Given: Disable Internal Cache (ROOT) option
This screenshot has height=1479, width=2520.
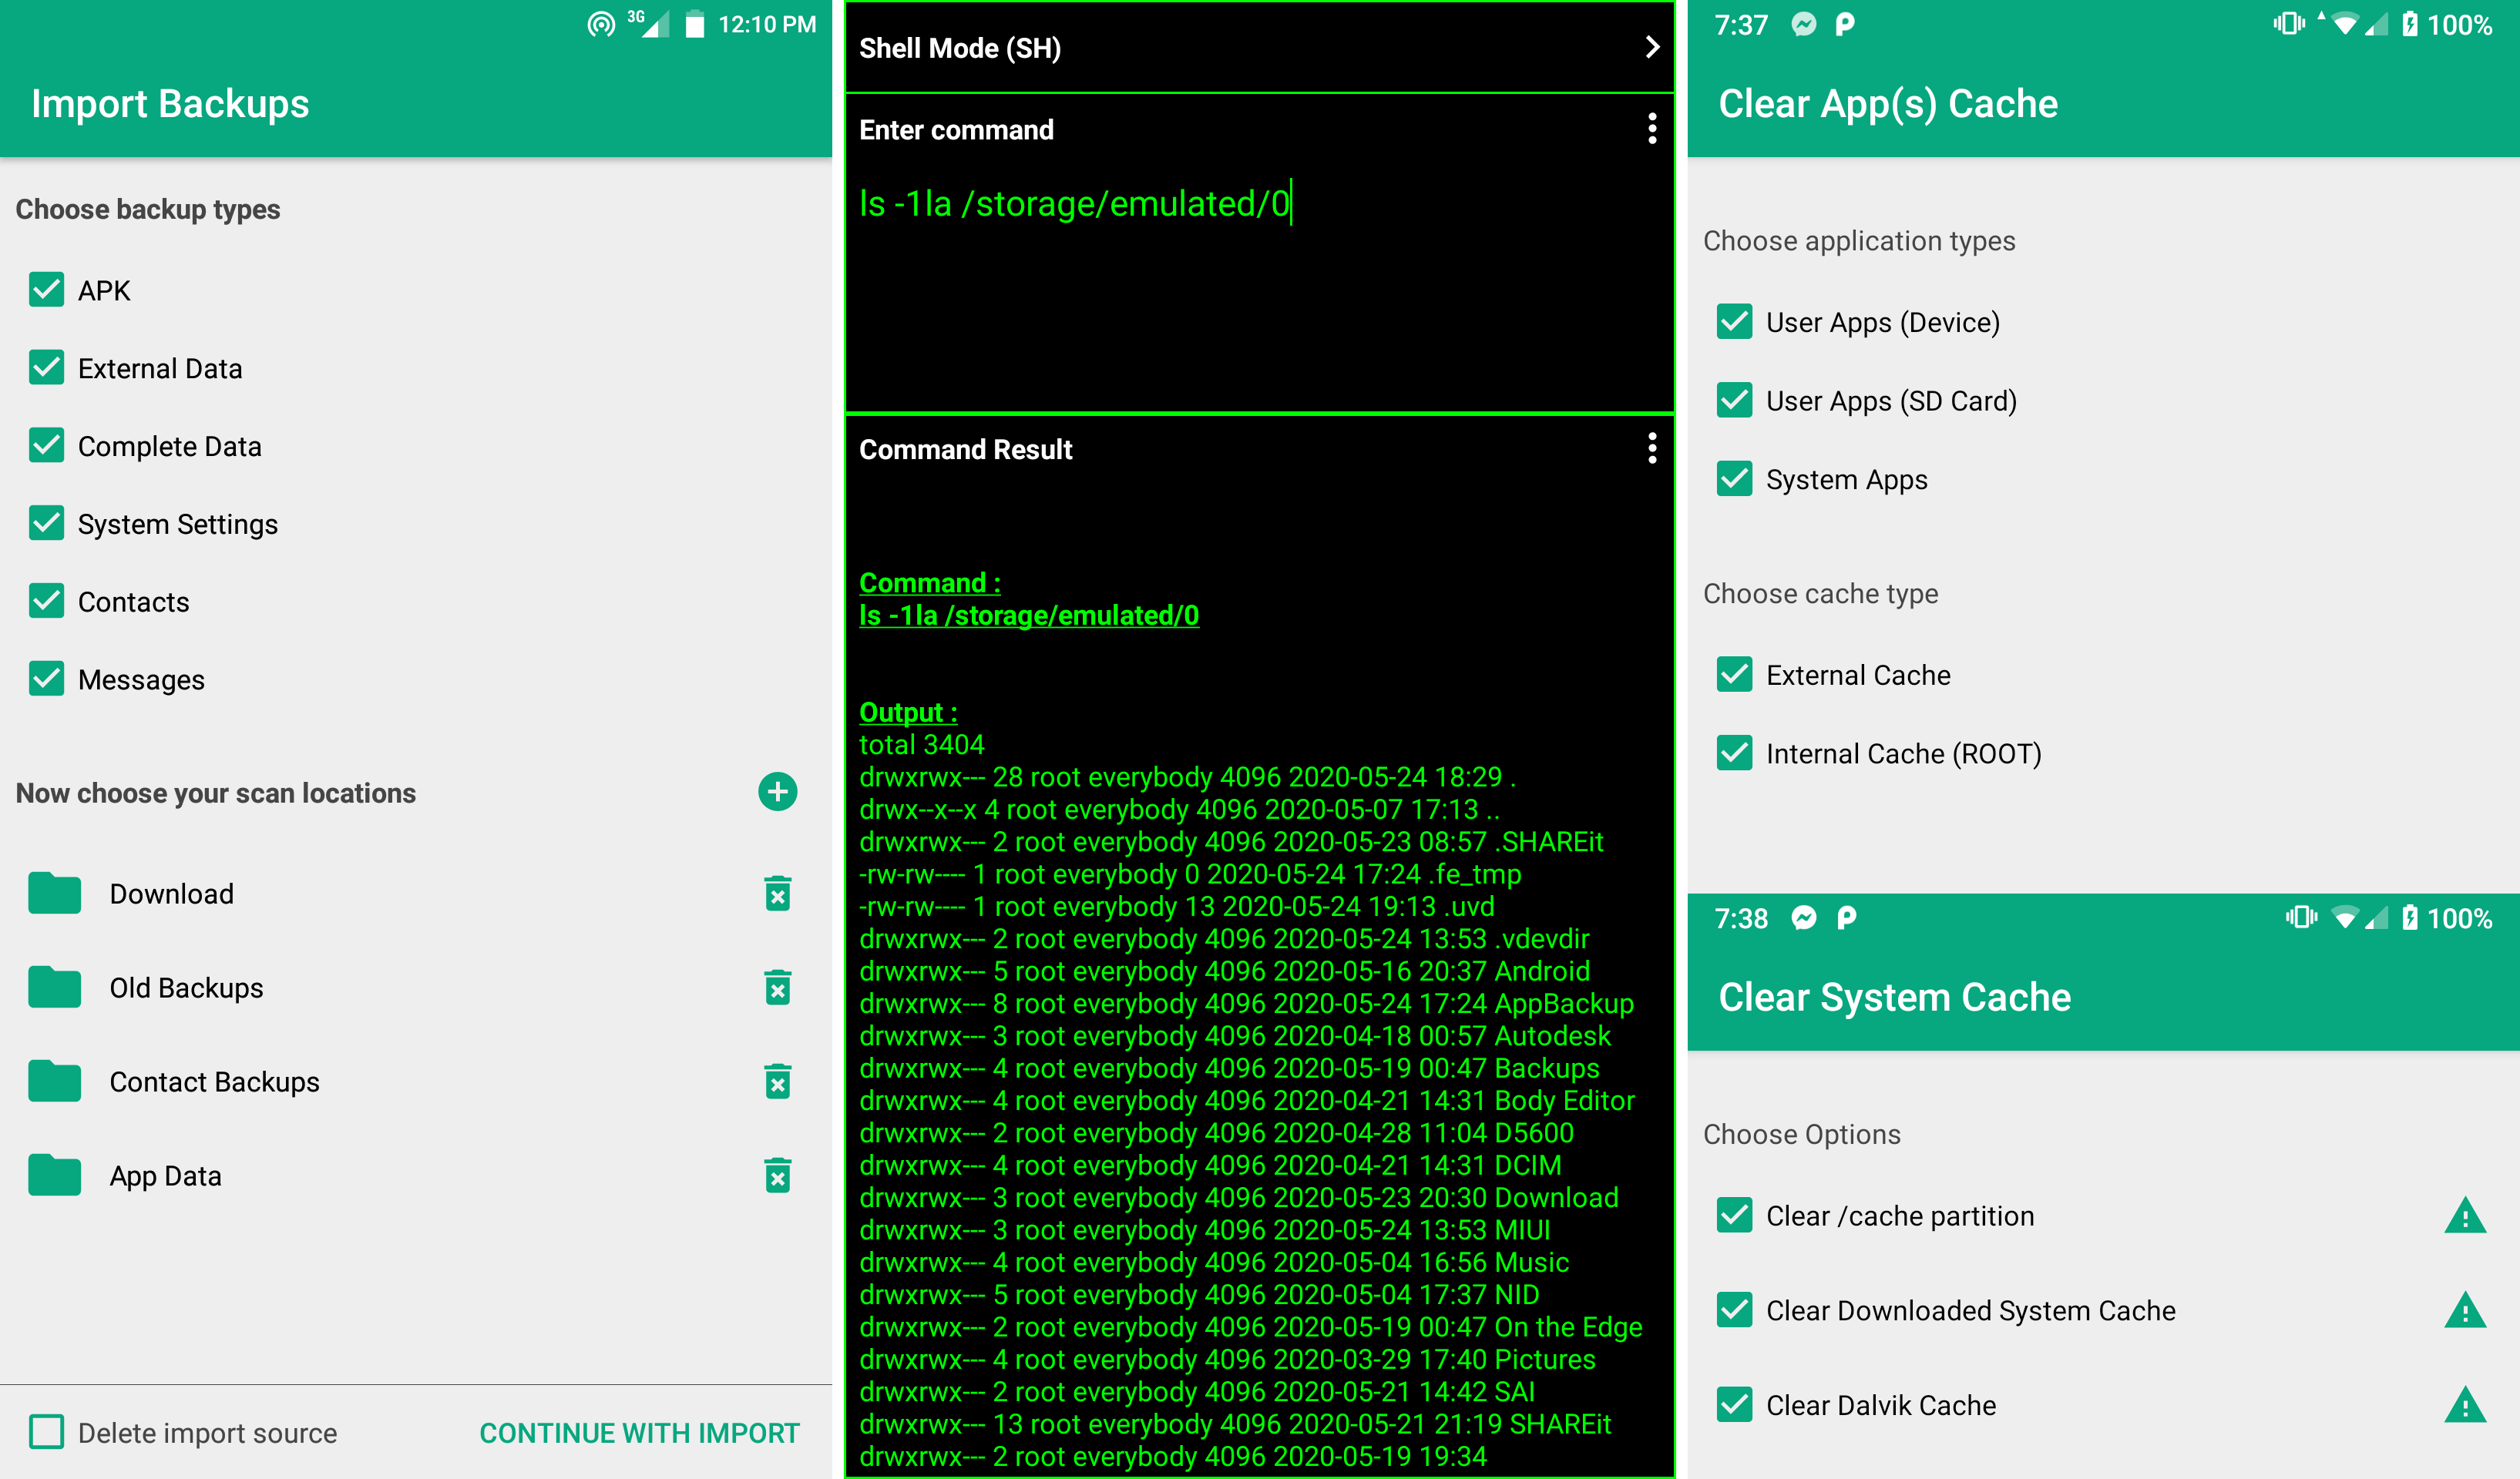Looking at the screenshot, I should pos(1735,753).
